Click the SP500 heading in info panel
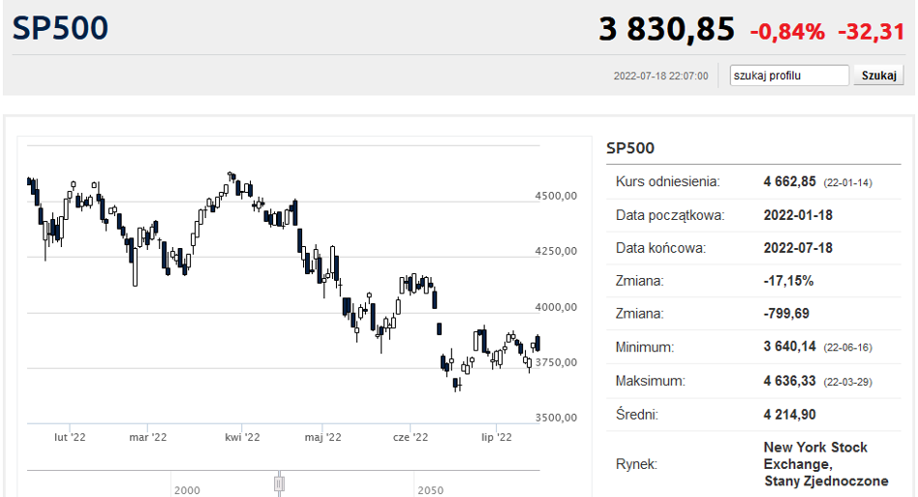The width and height of the screenshot is (918, 497). click(x=630, y=148)
